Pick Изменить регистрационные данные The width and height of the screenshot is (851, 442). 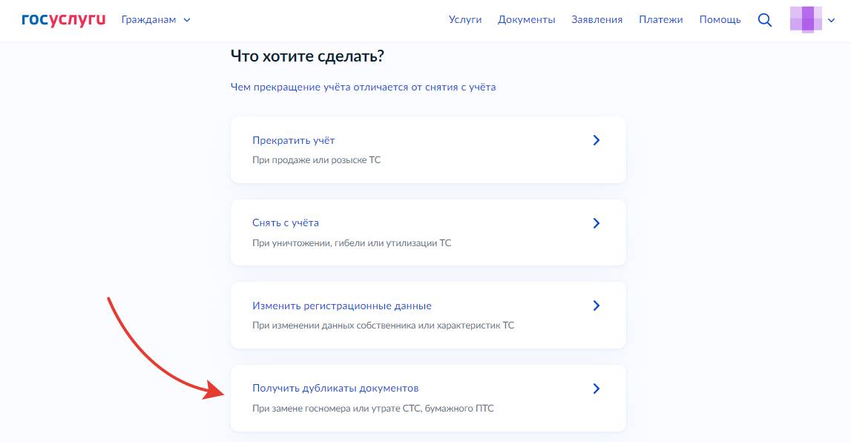(x=341, y=306)
